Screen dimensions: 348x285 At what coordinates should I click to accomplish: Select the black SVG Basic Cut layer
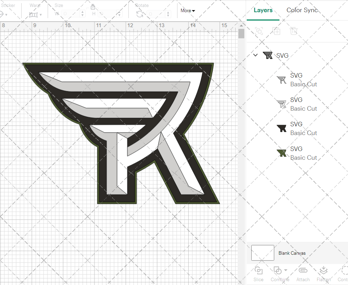coord(297,128)
